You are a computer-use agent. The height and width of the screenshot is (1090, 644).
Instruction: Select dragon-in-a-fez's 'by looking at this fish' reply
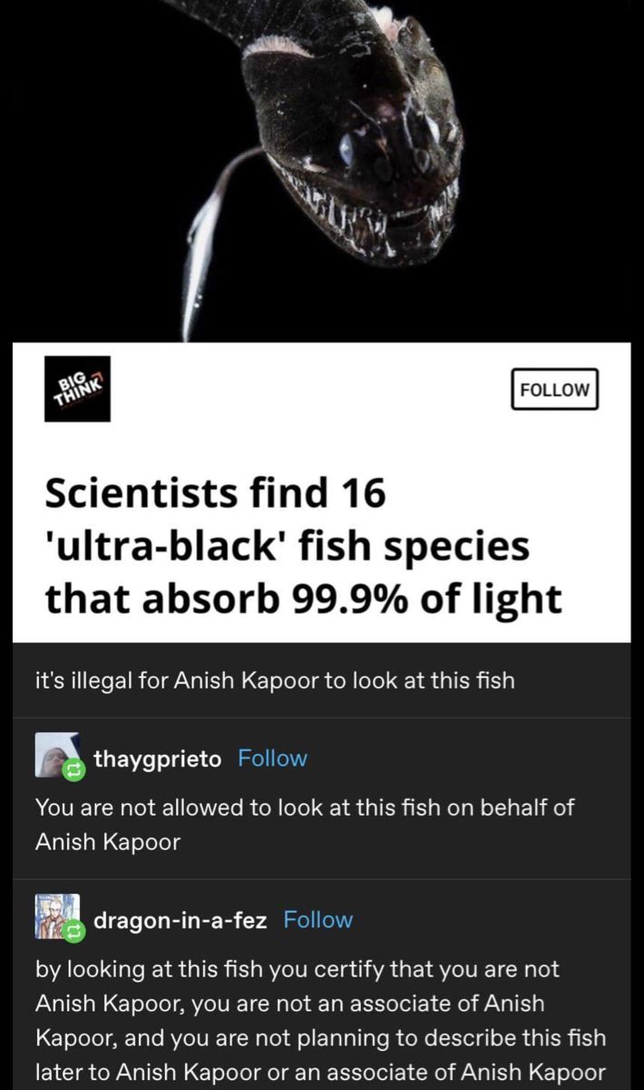click(x=321, y=1020)
